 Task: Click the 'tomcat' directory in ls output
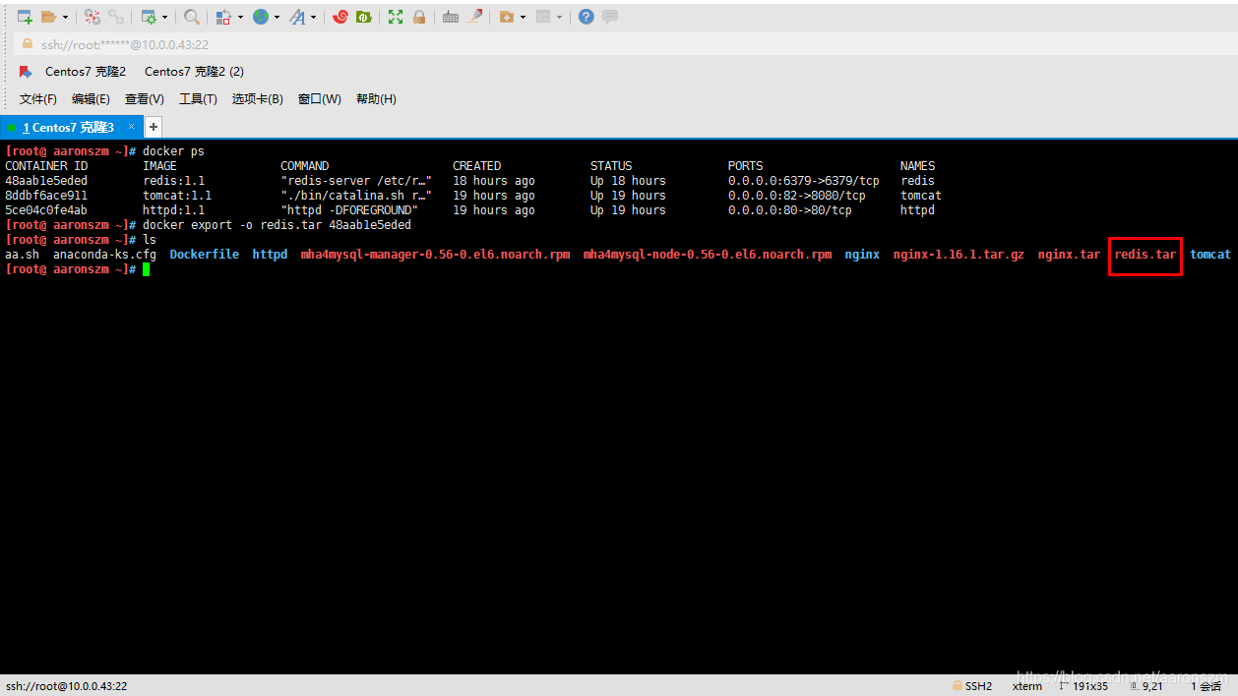[1209, 255]
